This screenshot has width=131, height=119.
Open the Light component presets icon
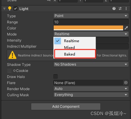click(x=120, y=8)
